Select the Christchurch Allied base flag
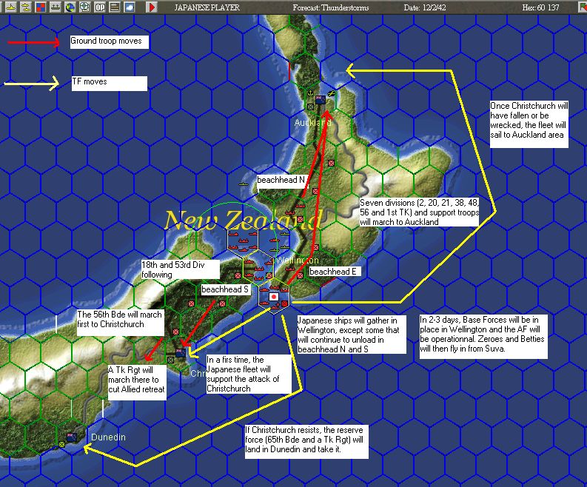 [181, 353]
